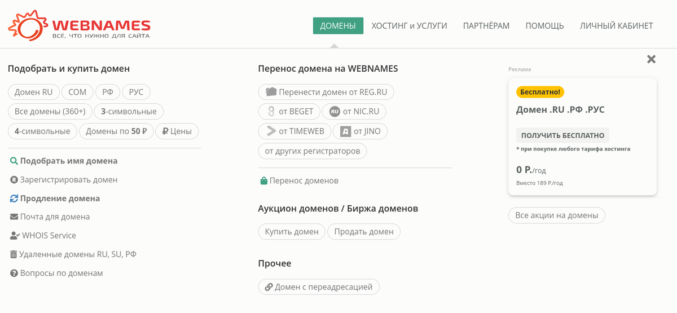Click the от TIMEWEB label

(x=302, y=131)
